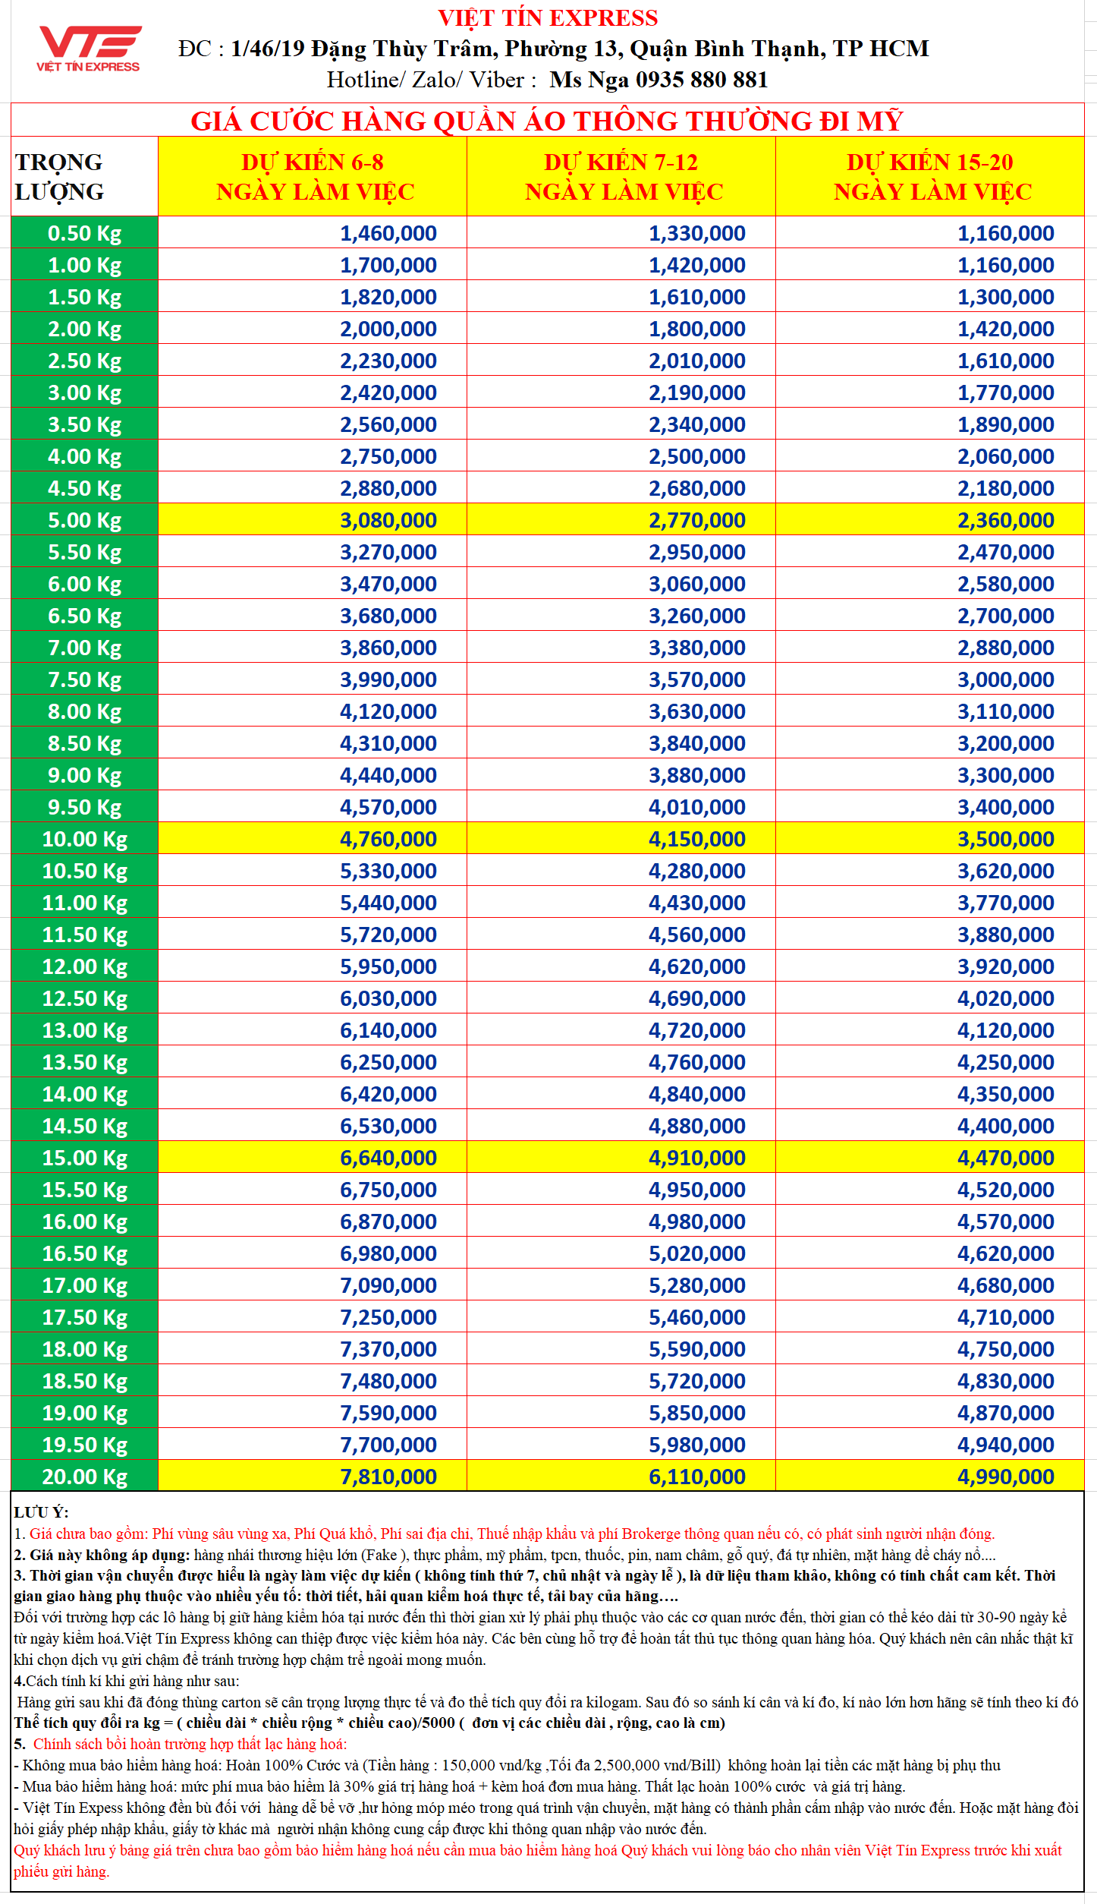Click the price cell showing 4,150,000

(x=696, y=839)
